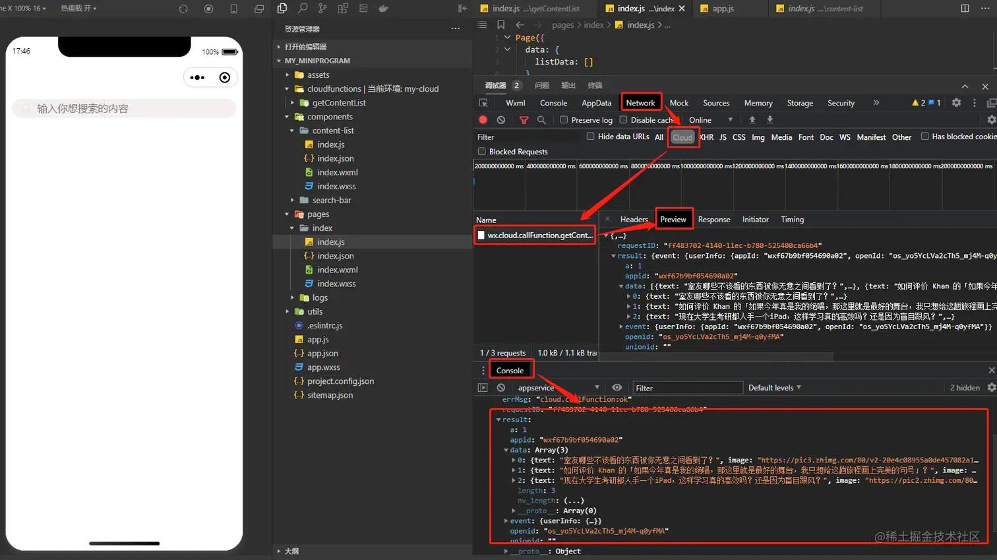
Task: Select the wx.cloud.callFunction.getCont... request row
Action: (x=535, y=235)
